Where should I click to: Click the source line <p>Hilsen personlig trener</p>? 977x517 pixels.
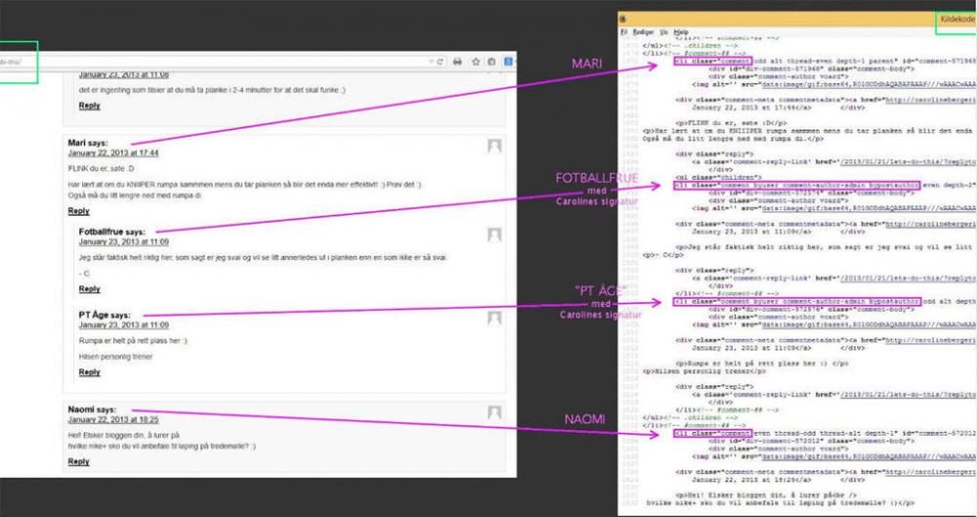[704, 371]
